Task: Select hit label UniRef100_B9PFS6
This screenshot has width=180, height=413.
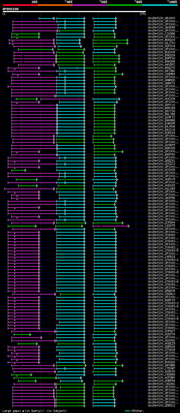Action: tap(162, 59)
